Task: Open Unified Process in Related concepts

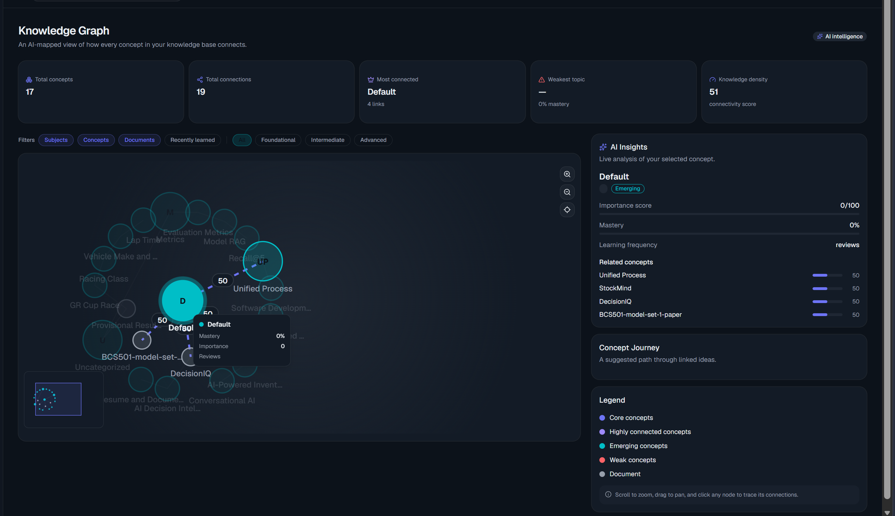Action: (622, 275)
